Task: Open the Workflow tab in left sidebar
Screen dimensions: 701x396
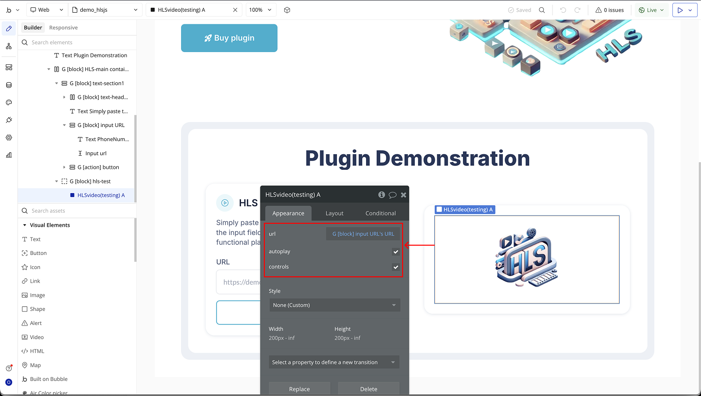Action: coord(9,46)
